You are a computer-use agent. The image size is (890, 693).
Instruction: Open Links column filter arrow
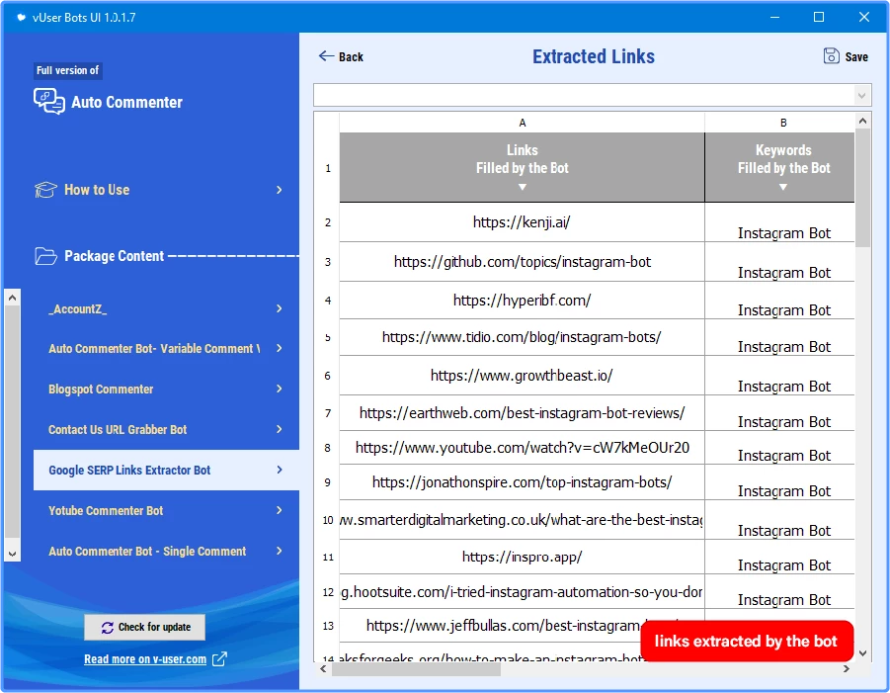tap(523, 187)
